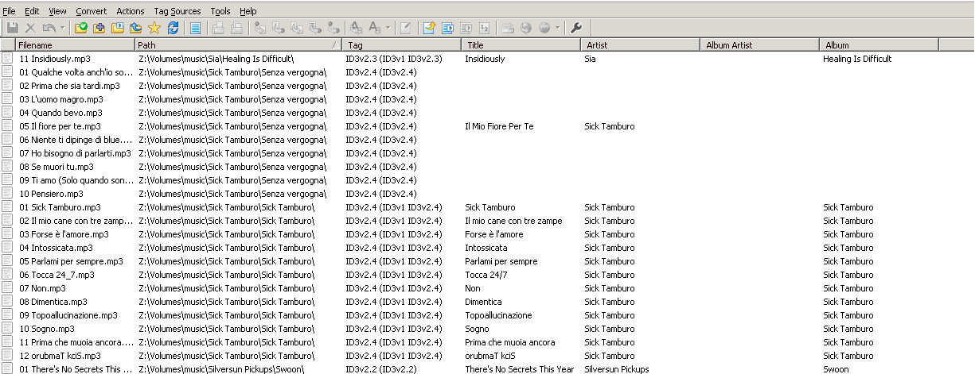
Task: Click the title cell Il Mio Fiore Per Te
Action: coord(499,126)
